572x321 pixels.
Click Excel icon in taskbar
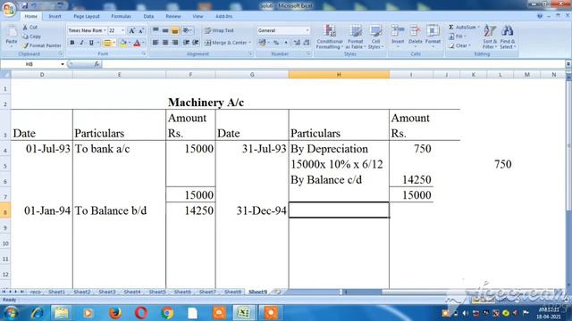coord(244,313)
